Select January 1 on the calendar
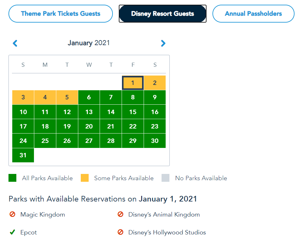Screen dimensions: 303x241 click(133, 83)
